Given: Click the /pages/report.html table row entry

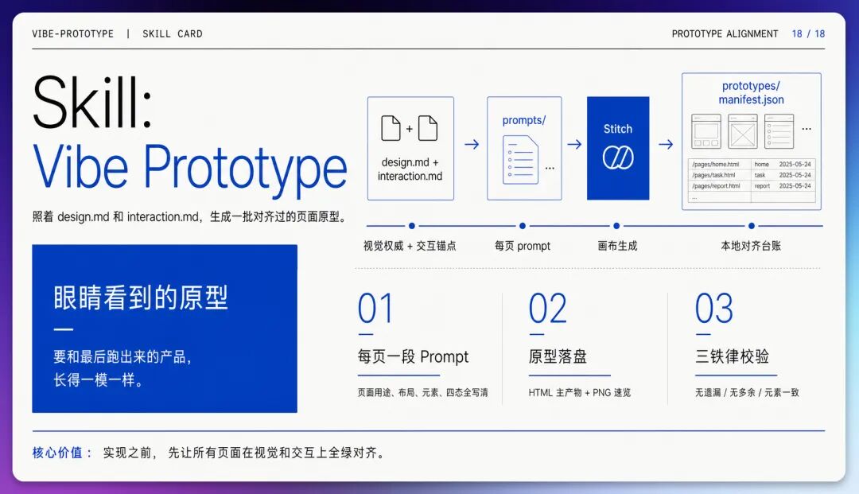Looking at the screenshot, I should coord(716,186).
